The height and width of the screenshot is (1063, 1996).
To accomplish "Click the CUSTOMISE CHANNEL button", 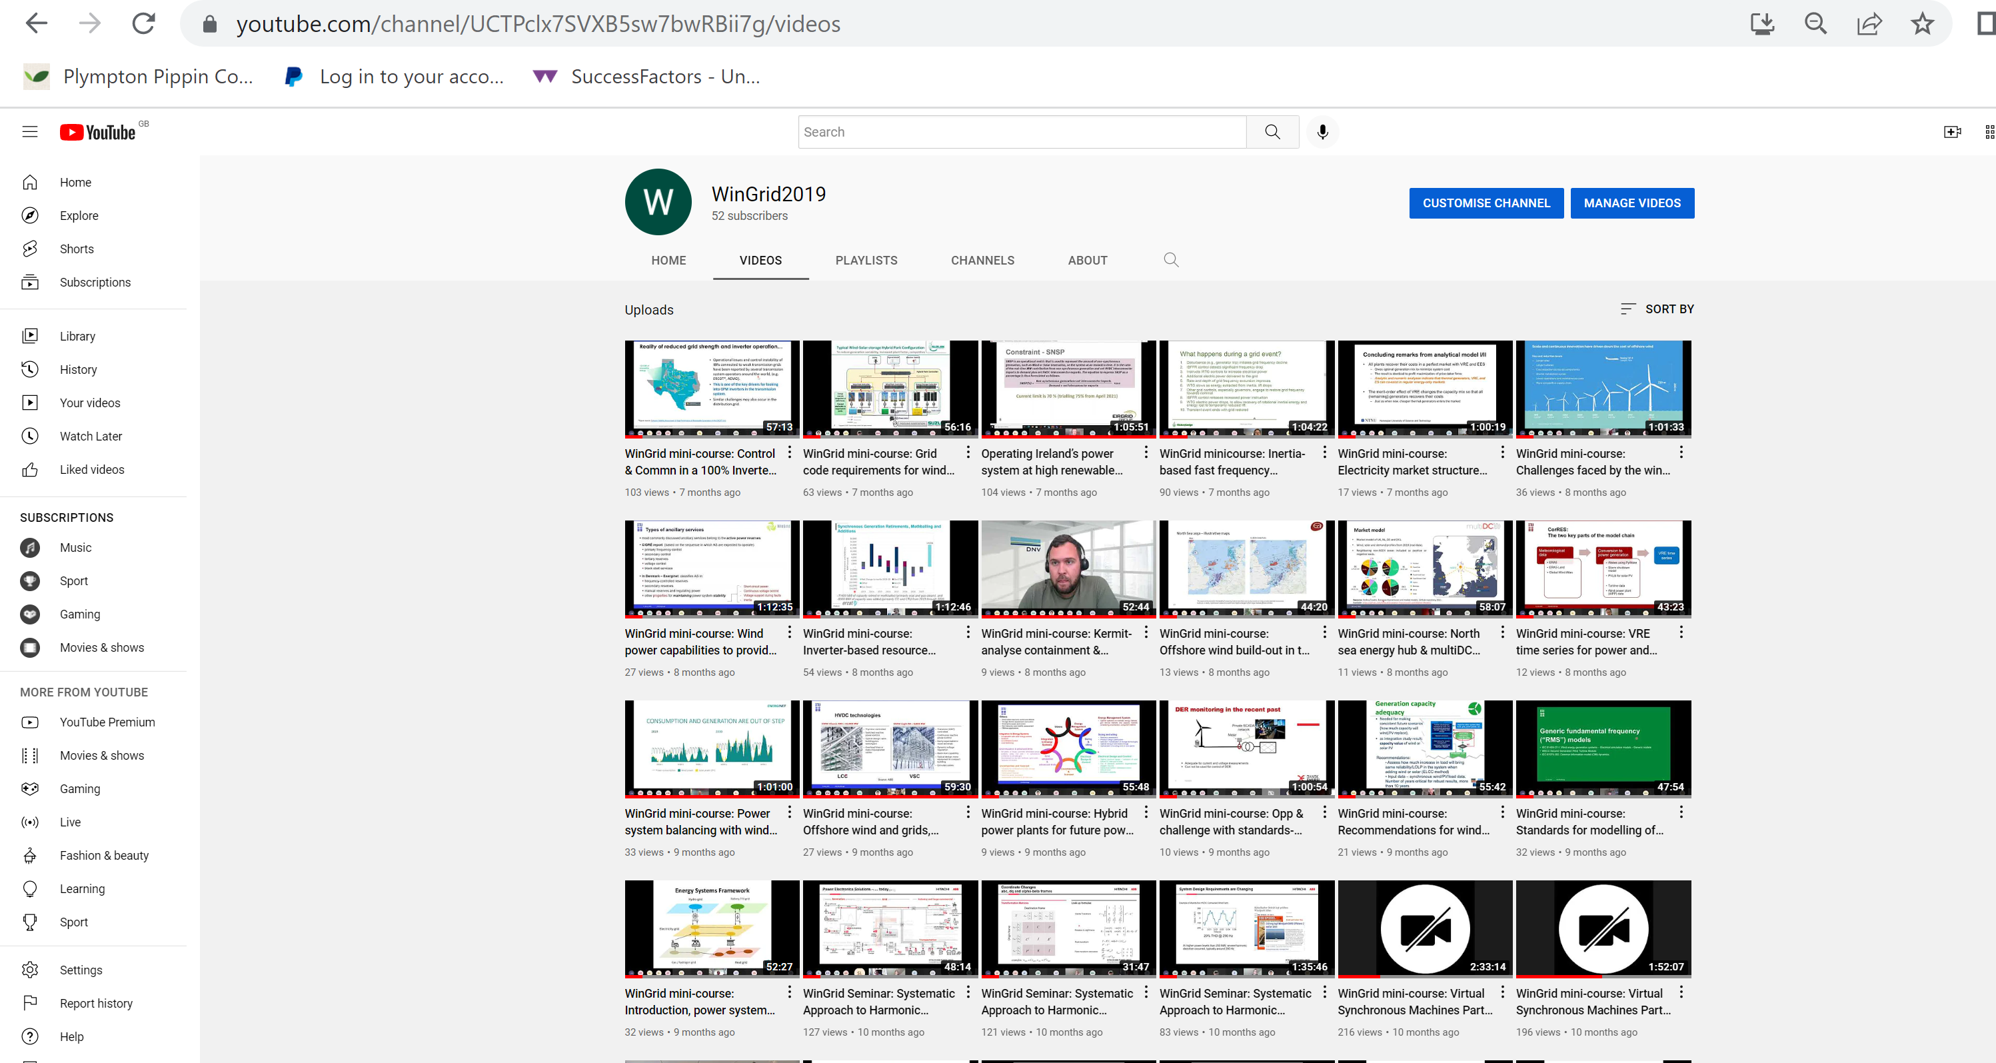I will pos(1486,203).
